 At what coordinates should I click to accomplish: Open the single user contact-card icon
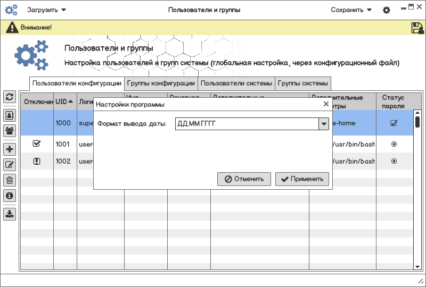[x=10, y=115]
